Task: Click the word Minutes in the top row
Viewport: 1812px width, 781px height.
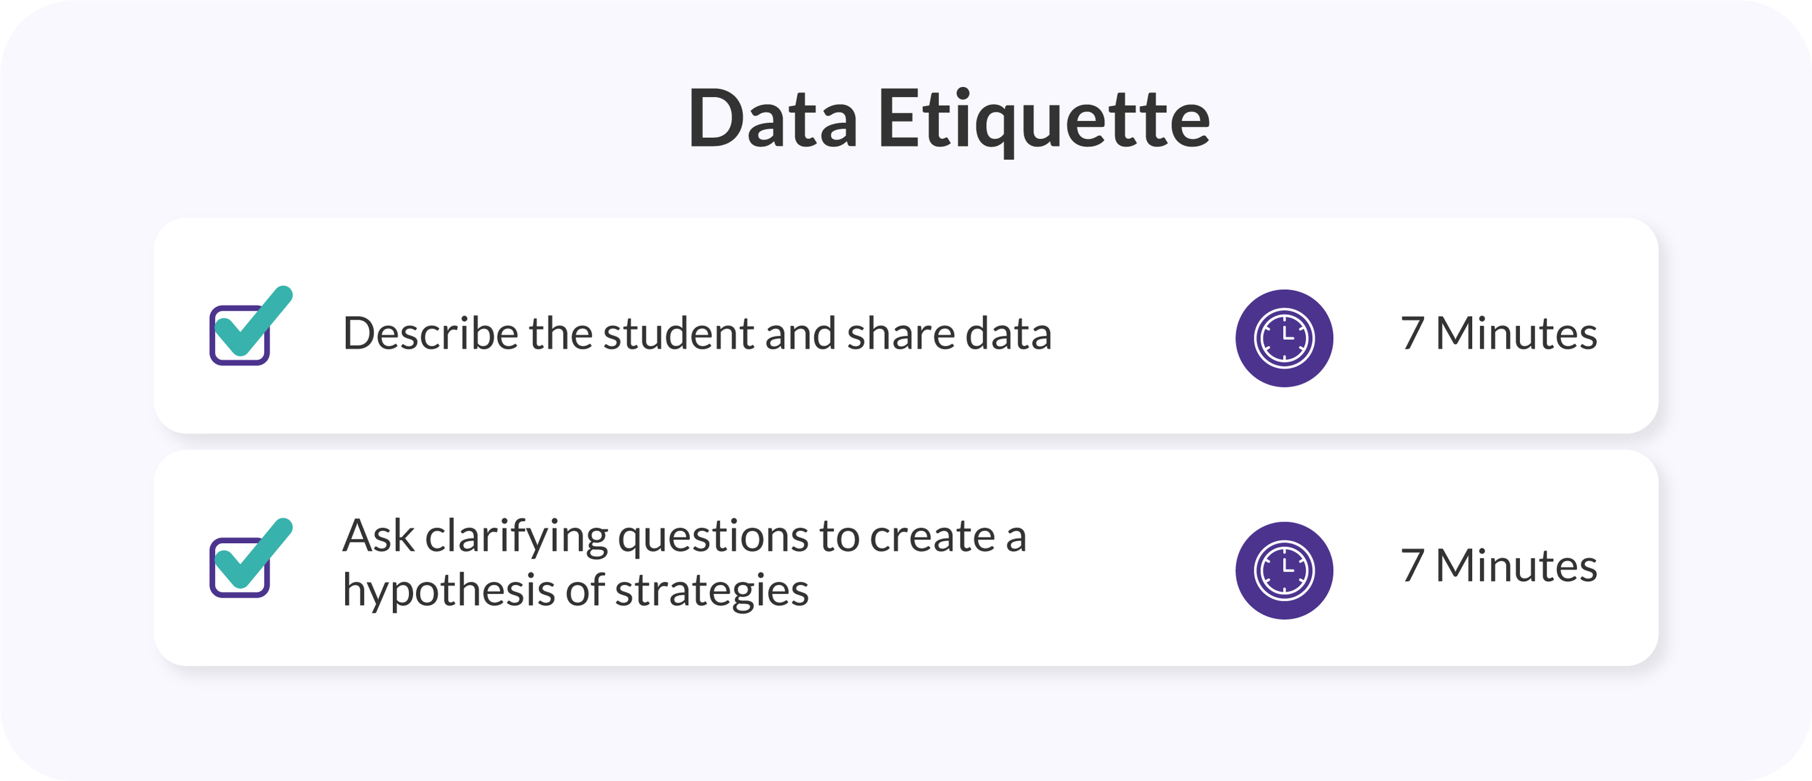Action: 1516,333
